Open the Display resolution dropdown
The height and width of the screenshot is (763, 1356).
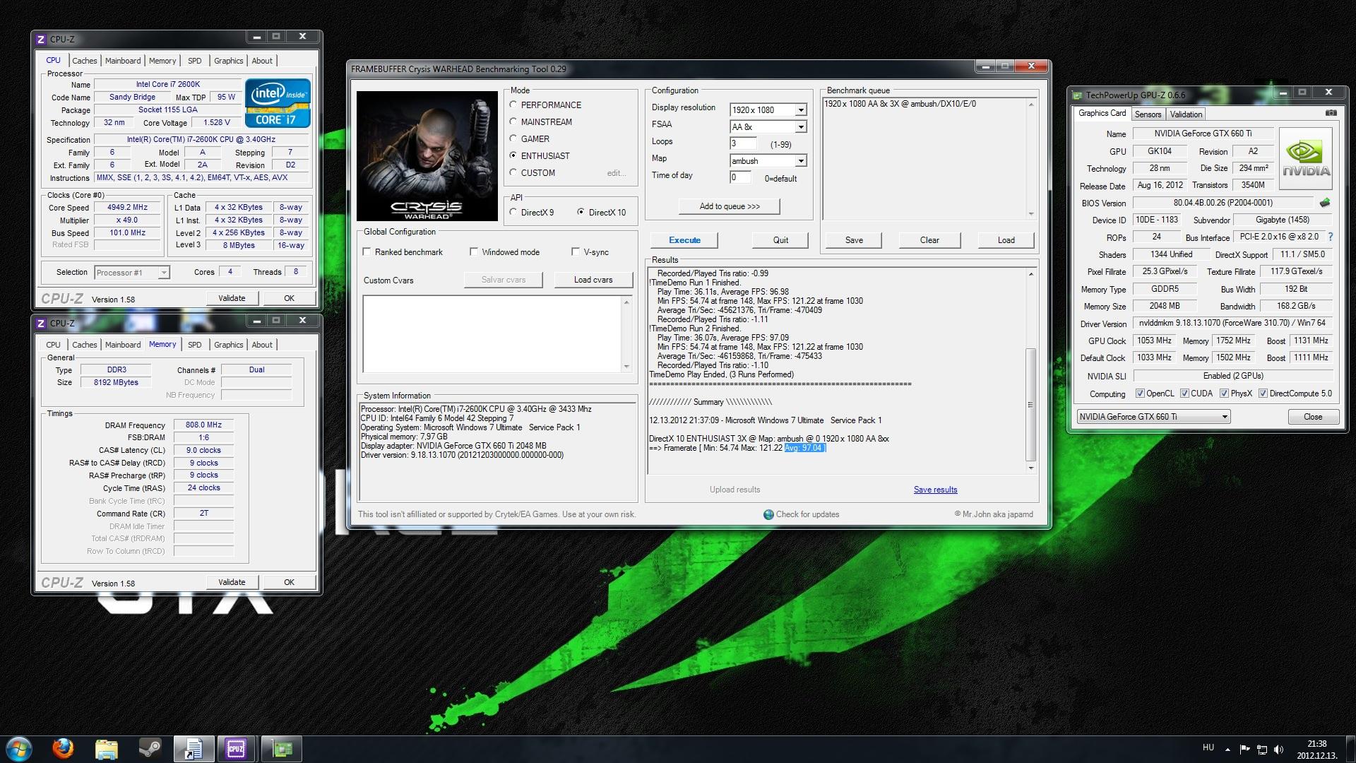tap(801, 110)
